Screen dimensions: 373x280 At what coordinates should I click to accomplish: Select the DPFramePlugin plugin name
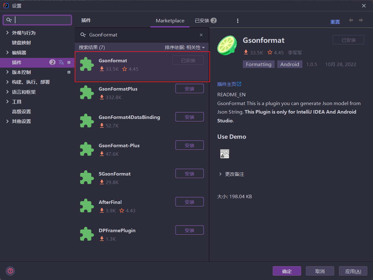coord(117,230)
